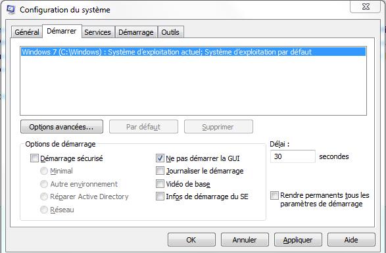Click the Annuler button
Viewport: 386px width, 253px height.
pos(245,240)
